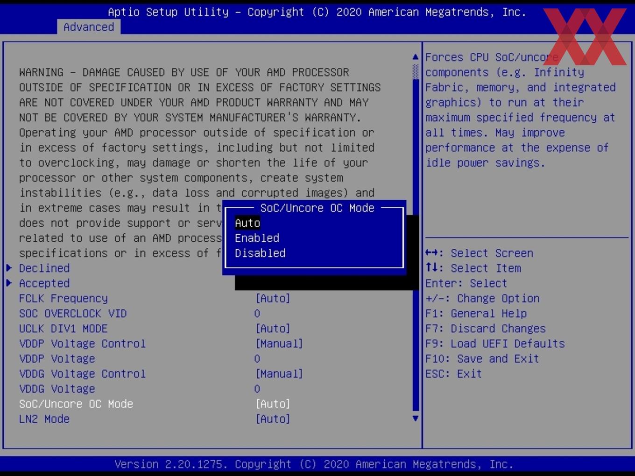The image size is (635, 476).
Task: Select the FCLK Frequency setting label
Action: point(63,298)
